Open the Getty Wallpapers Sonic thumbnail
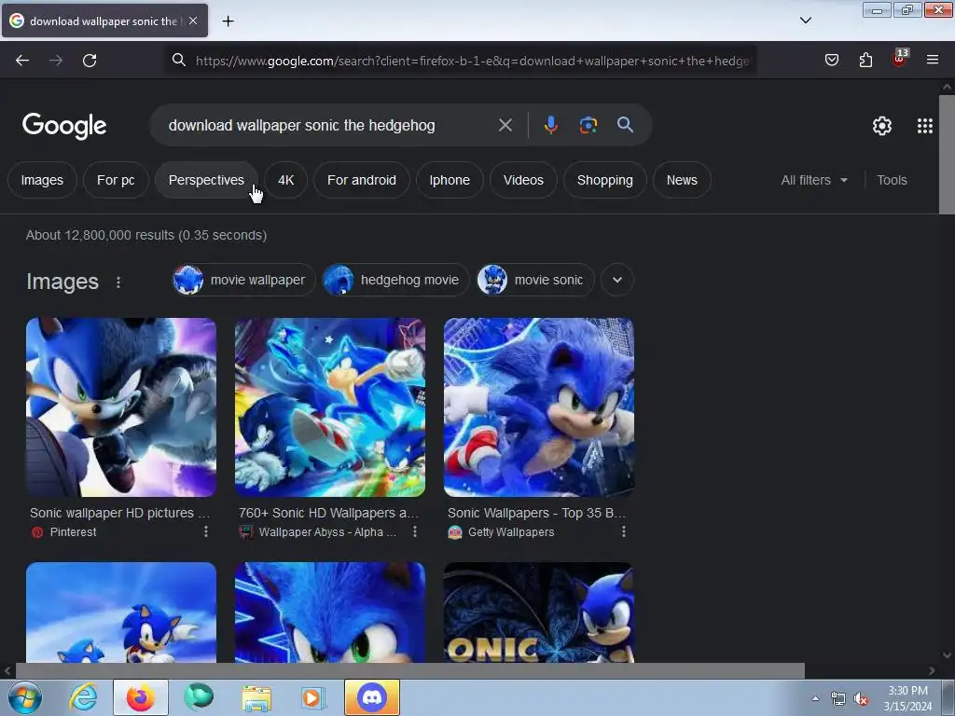The image size is (955, 716). pyautogui.click(x=539, y=407)
